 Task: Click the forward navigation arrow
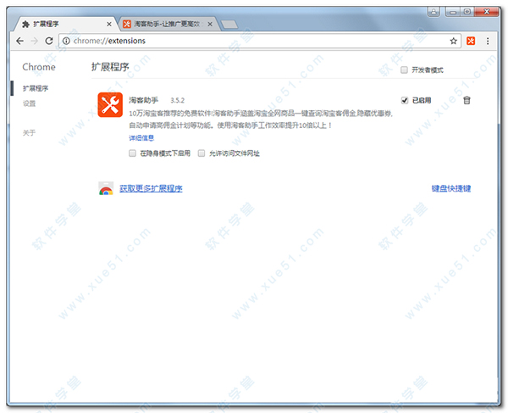[34, 40]
